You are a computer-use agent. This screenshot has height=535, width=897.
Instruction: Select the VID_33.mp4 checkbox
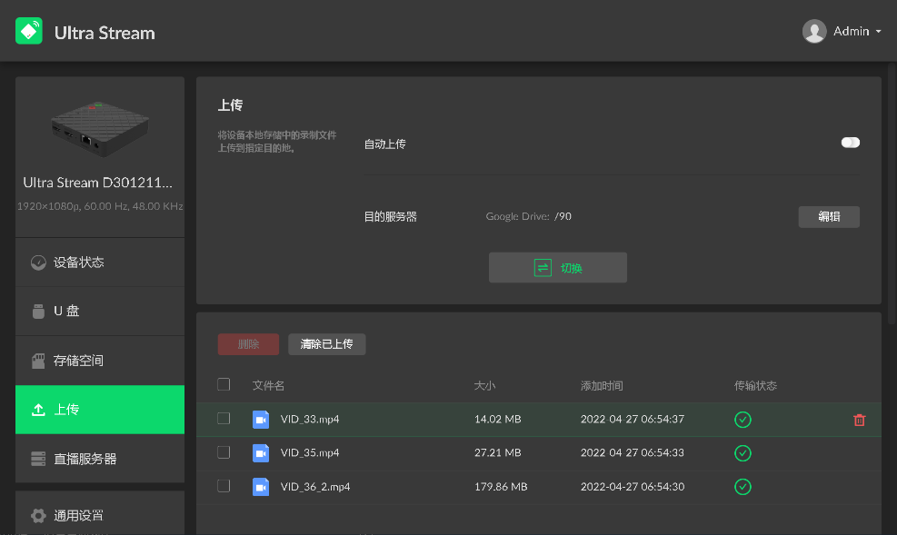[x=224, y=419]
